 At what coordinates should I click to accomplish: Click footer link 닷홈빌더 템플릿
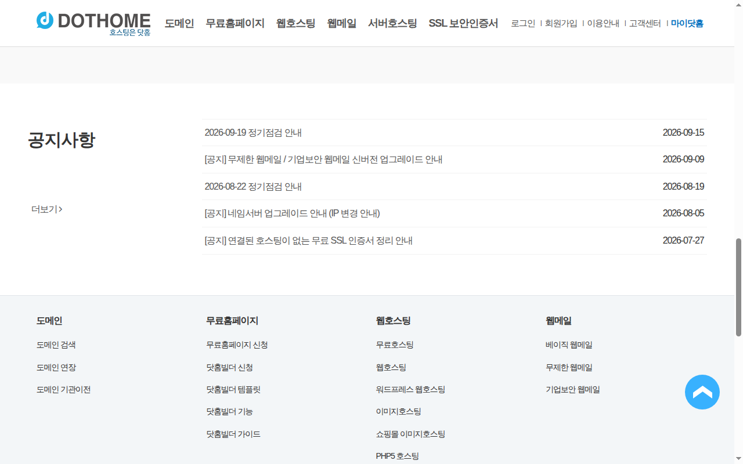(233, 390)
